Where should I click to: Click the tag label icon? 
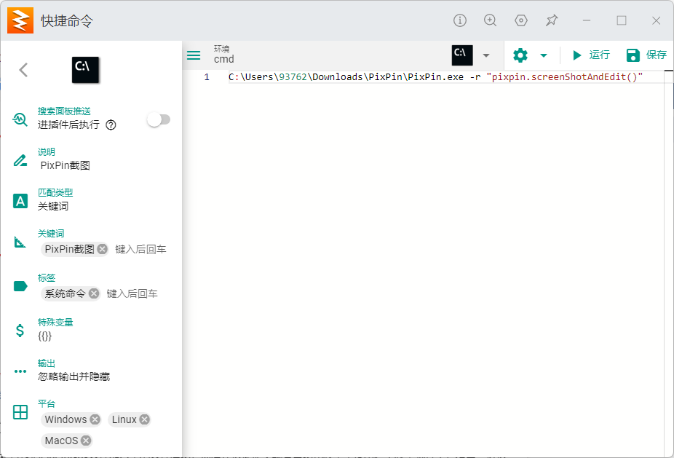point(20,286)
